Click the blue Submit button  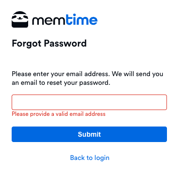point(89,134)
